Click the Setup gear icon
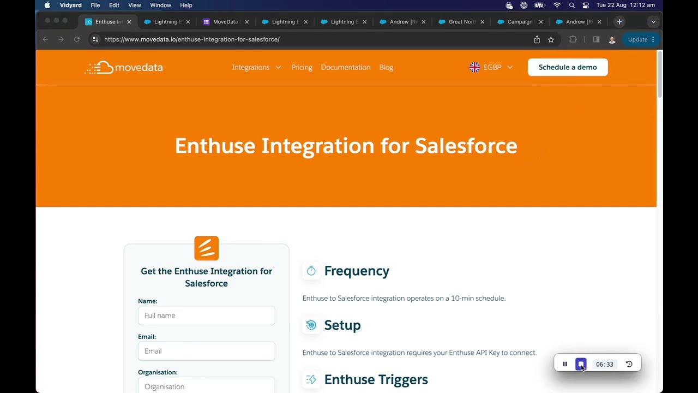The width and height of the screenshot is (698, 393). (x=311, y=325)
